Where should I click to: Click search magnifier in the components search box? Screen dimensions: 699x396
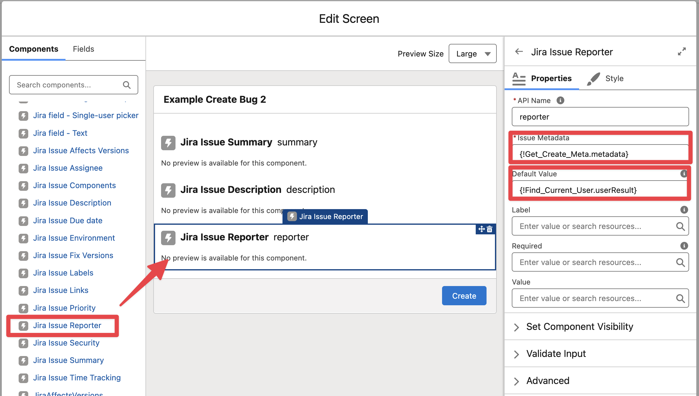tap(127, 85)
